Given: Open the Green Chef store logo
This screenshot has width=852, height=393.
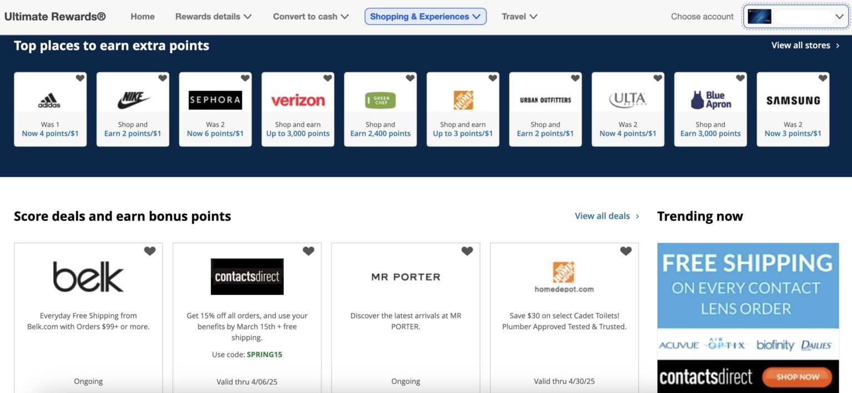Looking at the screenshot, I should coord(381,100).
